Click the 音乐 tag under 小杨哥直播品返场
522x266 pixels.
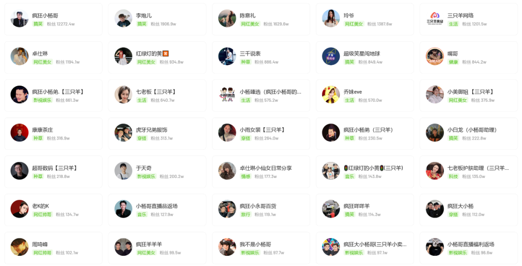[142, 214]
